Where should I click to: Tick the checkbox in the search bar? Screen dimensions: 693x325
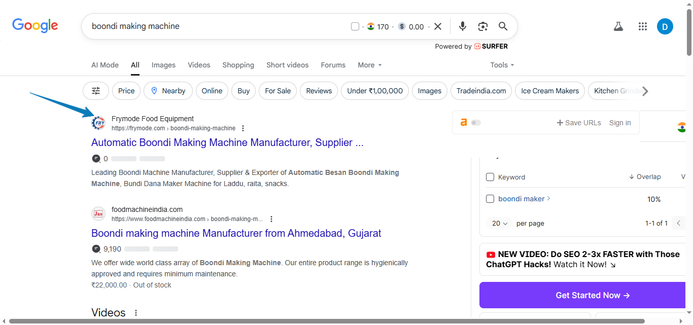355,26
